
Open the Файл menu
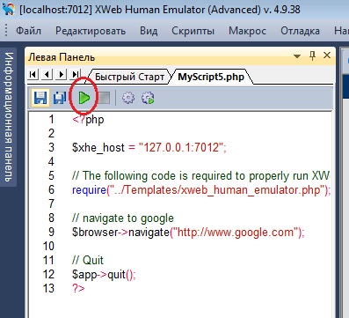[x=28, y=31]
